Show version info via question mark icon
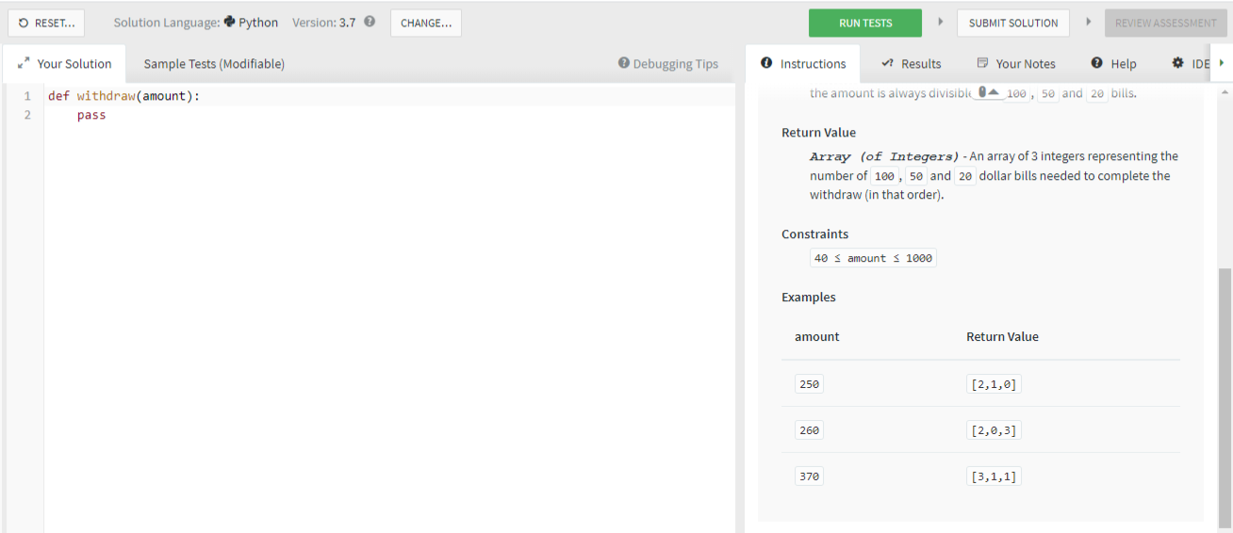 pyautogui.click(x=370, y=22)
